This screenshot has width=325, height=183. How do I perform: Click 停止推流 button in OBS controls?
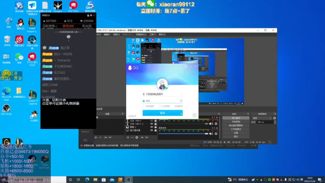point(236,118)
